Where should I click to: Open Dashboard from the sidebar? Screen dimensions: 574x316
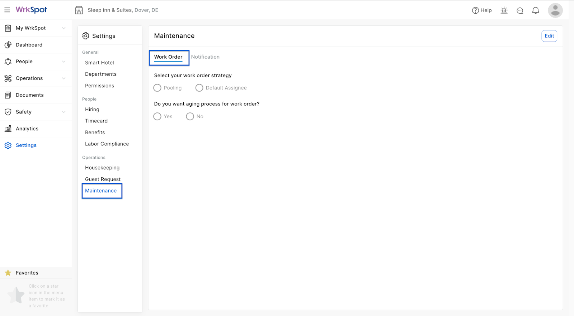click(29, 45)
